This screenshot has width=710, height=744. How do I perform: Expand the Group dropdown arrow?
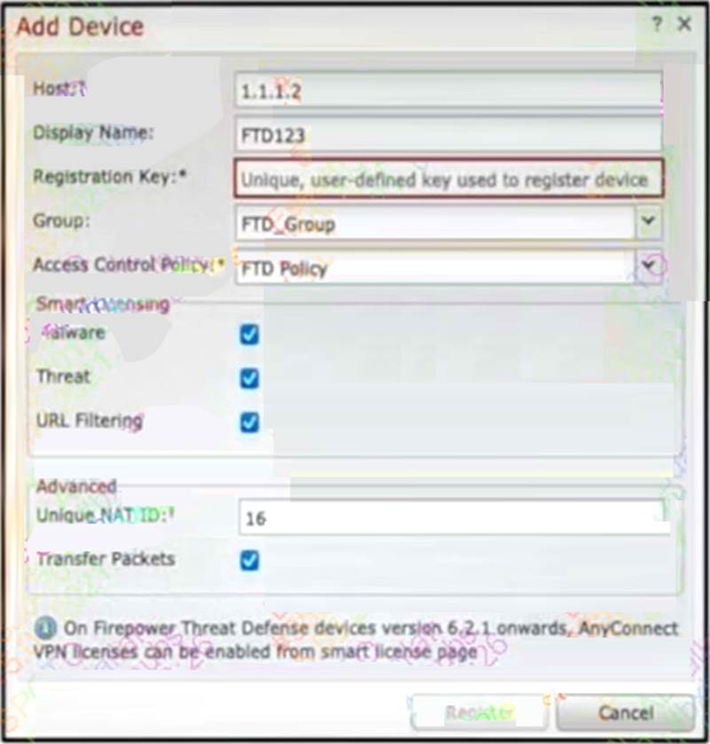(x=650, y=223)
